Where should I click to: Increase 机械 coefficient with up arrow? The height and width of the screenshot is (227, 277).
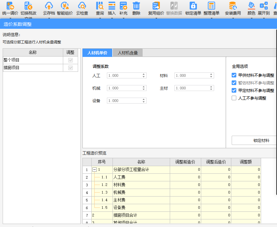(x=144, y=87)
